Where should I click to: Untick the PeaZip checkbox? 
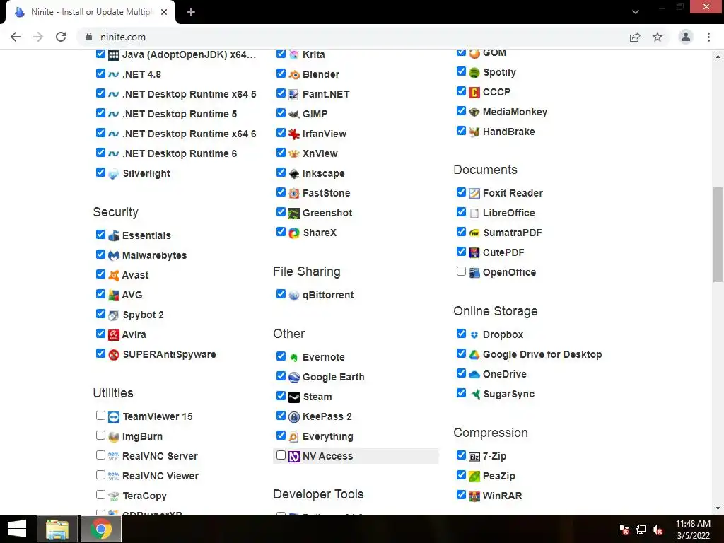pyautogui.click(x=461, y=474)
